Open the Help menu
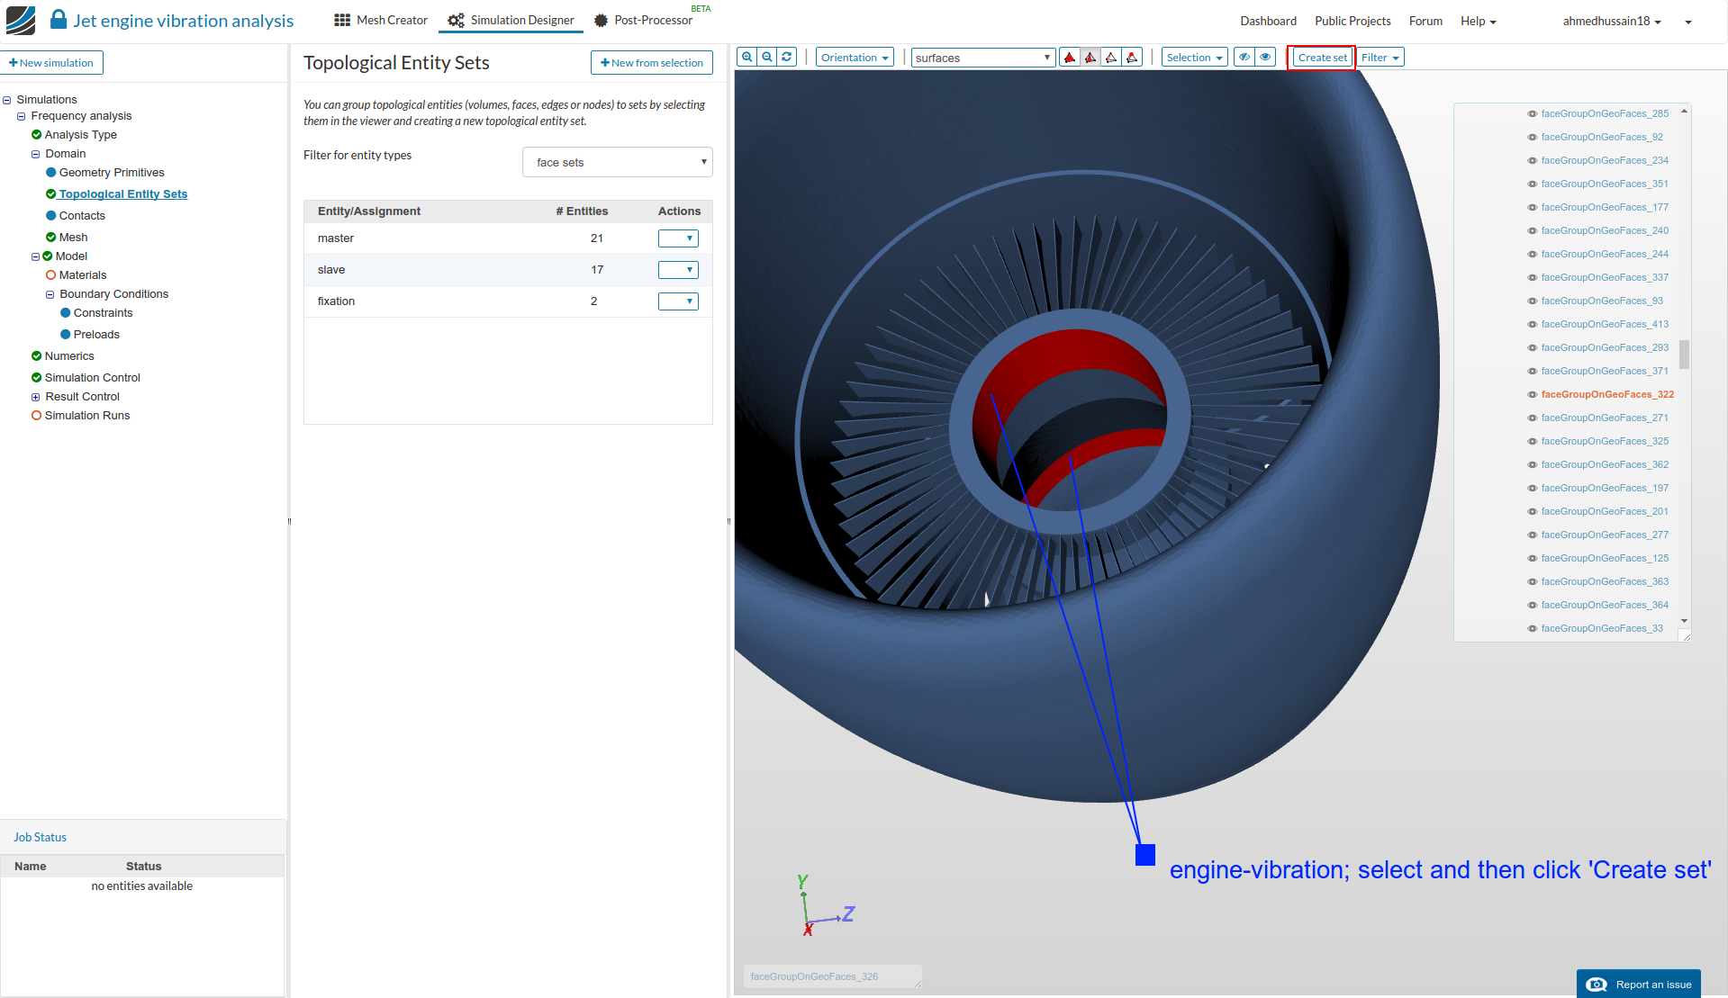 pos(1478,22)
